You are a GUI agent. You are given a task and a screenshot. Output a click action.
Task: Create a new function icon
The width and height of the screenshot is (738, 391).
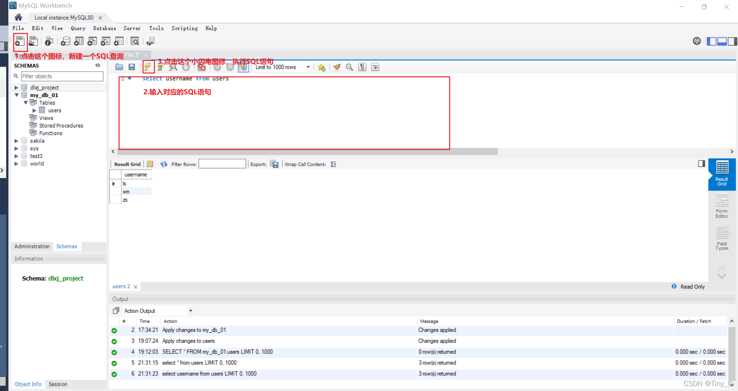click(x=119, y=41)
